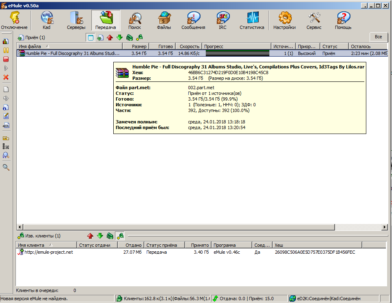Image resolution: width=392 pixels, height=303 pixels.
Task: Open Помощь help
Action: [343, 20]
